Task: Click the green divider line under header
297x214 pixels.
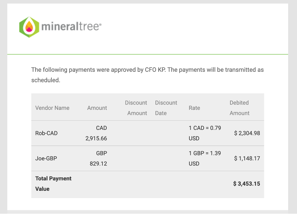Action: click(148, 54)
